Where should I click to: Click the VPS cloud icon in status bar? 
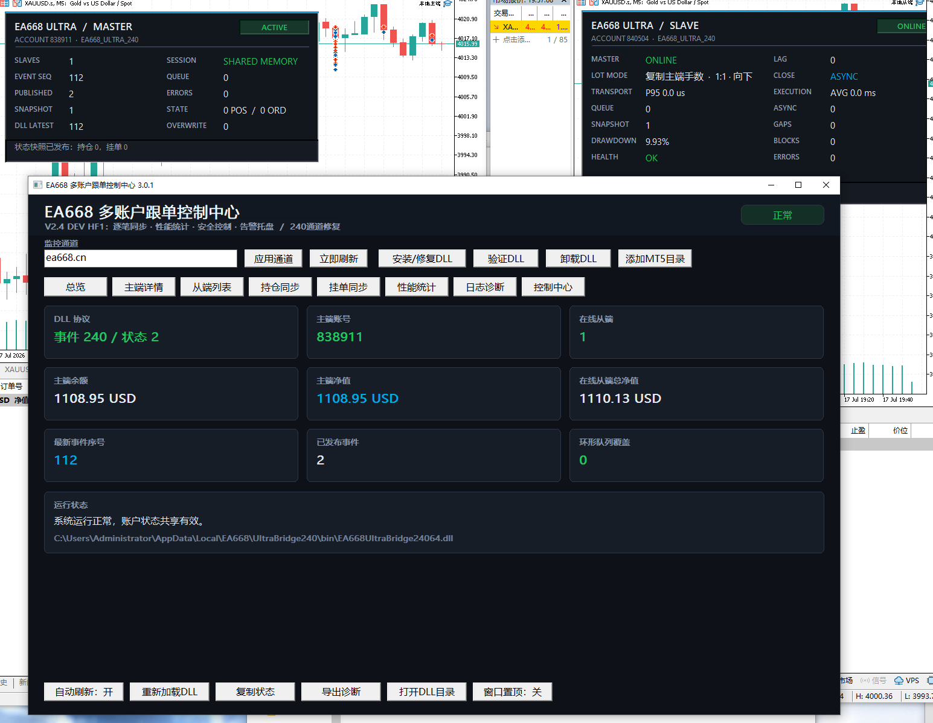coord(899,681)
